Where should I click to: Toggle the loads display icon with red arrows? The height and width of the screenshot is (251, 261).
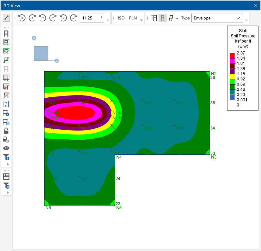click(154, 18)
